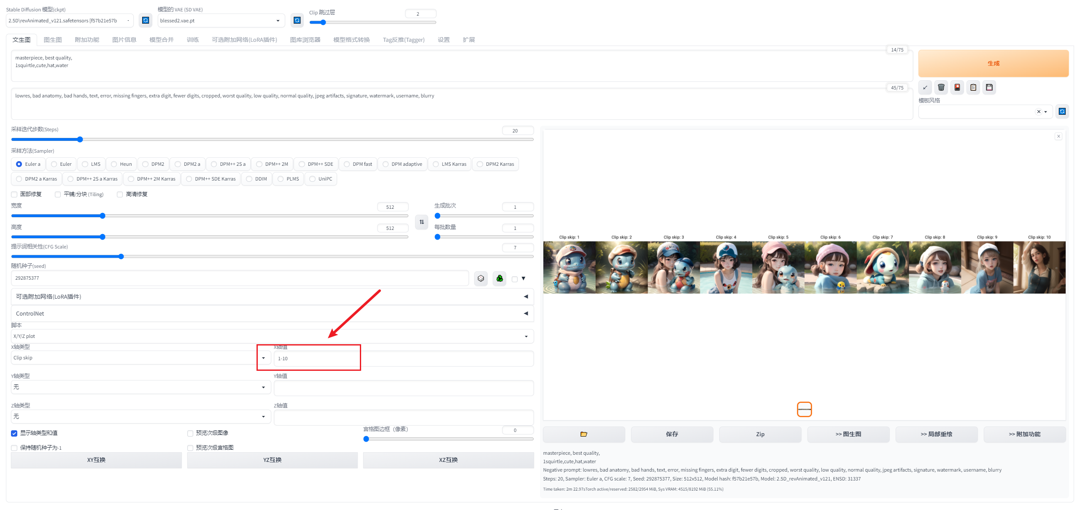This screenshot has height=510, width=1080.
Task: Click the swap XY axes button
Action: (x=96, y=460)
